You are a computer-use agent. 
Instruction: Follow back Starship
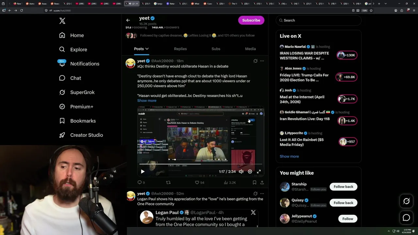pos(343,187)
